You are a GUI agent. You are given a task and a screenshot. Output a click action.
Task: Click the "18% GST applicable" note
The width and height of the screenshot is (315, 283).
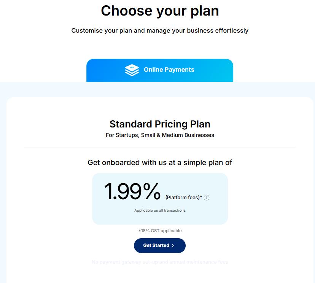point(161,231)
